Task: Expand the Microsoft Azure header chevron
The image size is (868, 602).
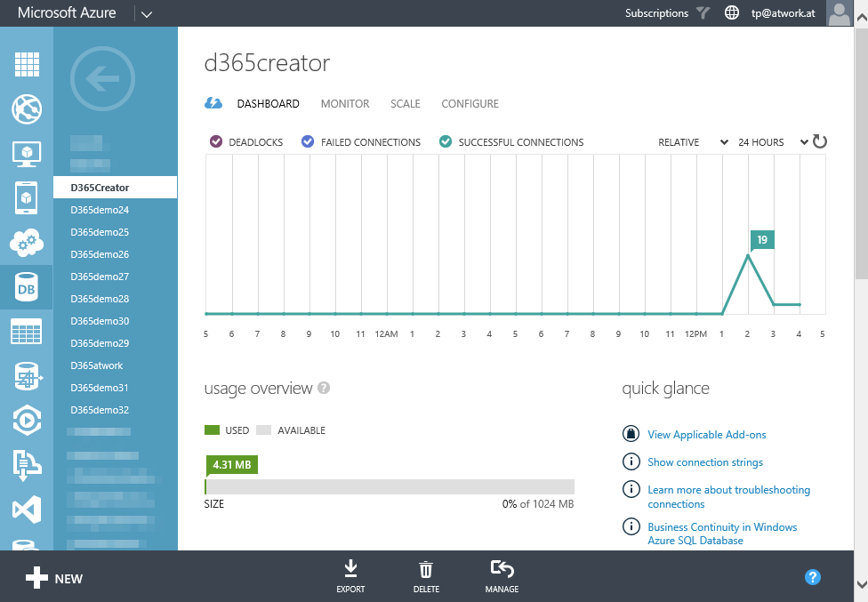Action: click(x=147, y=13)
